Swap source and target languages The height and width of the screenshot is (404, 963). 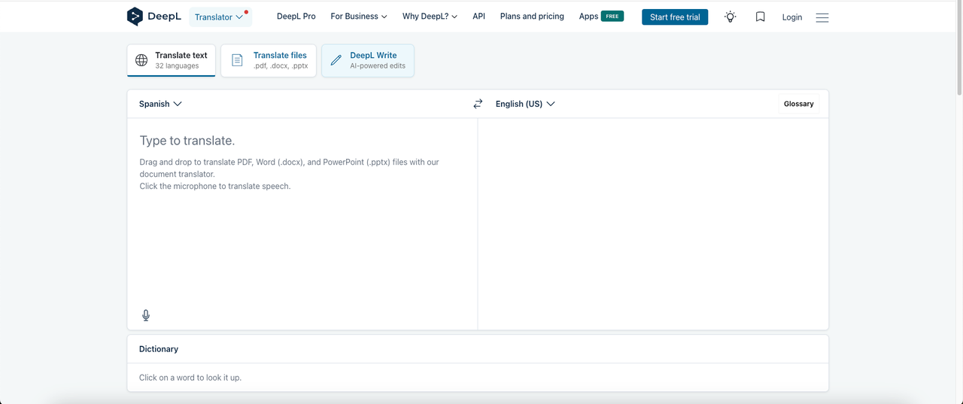pos(478,104)
